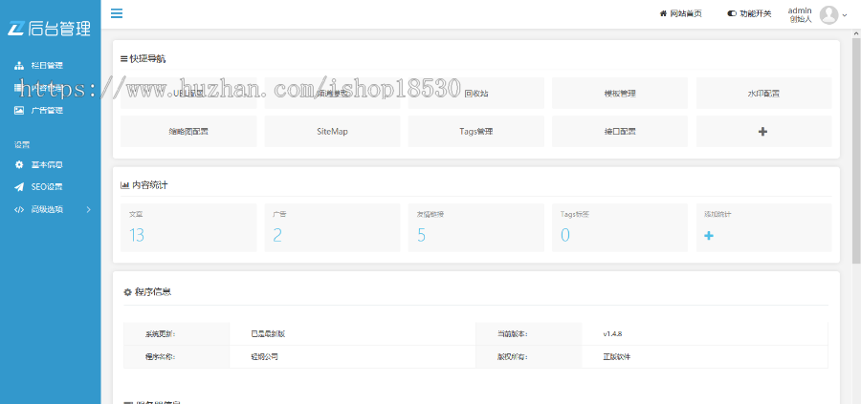Click the 正版软件 copyright value
This screenshot has height=404, width=861.
(x=617, y=357)
